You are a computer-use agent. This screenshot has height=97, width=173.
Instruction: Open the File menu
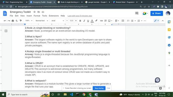(x=11, y=16)
